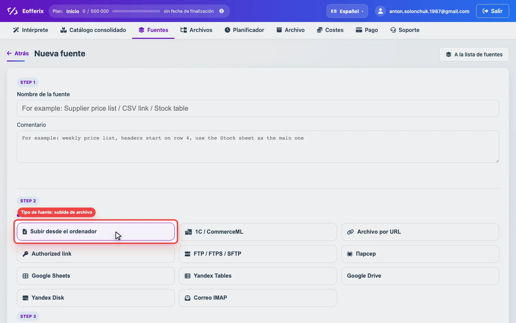This screenshot has width=516, height=323.
Task: Click the Nombre de la fuente field
Action: tap(258, 108)
